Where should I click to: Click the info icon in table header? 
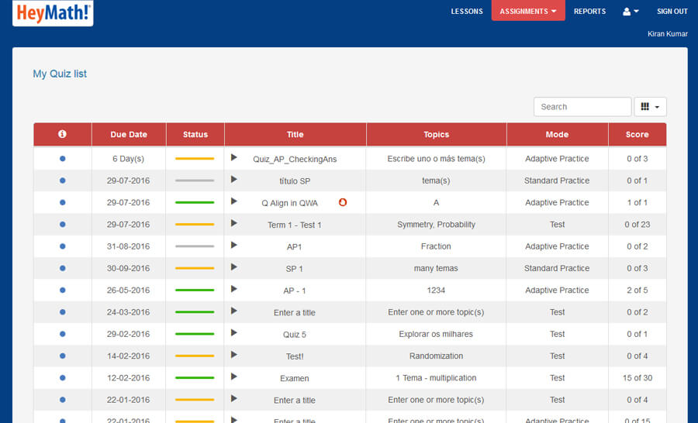(62, 134)
